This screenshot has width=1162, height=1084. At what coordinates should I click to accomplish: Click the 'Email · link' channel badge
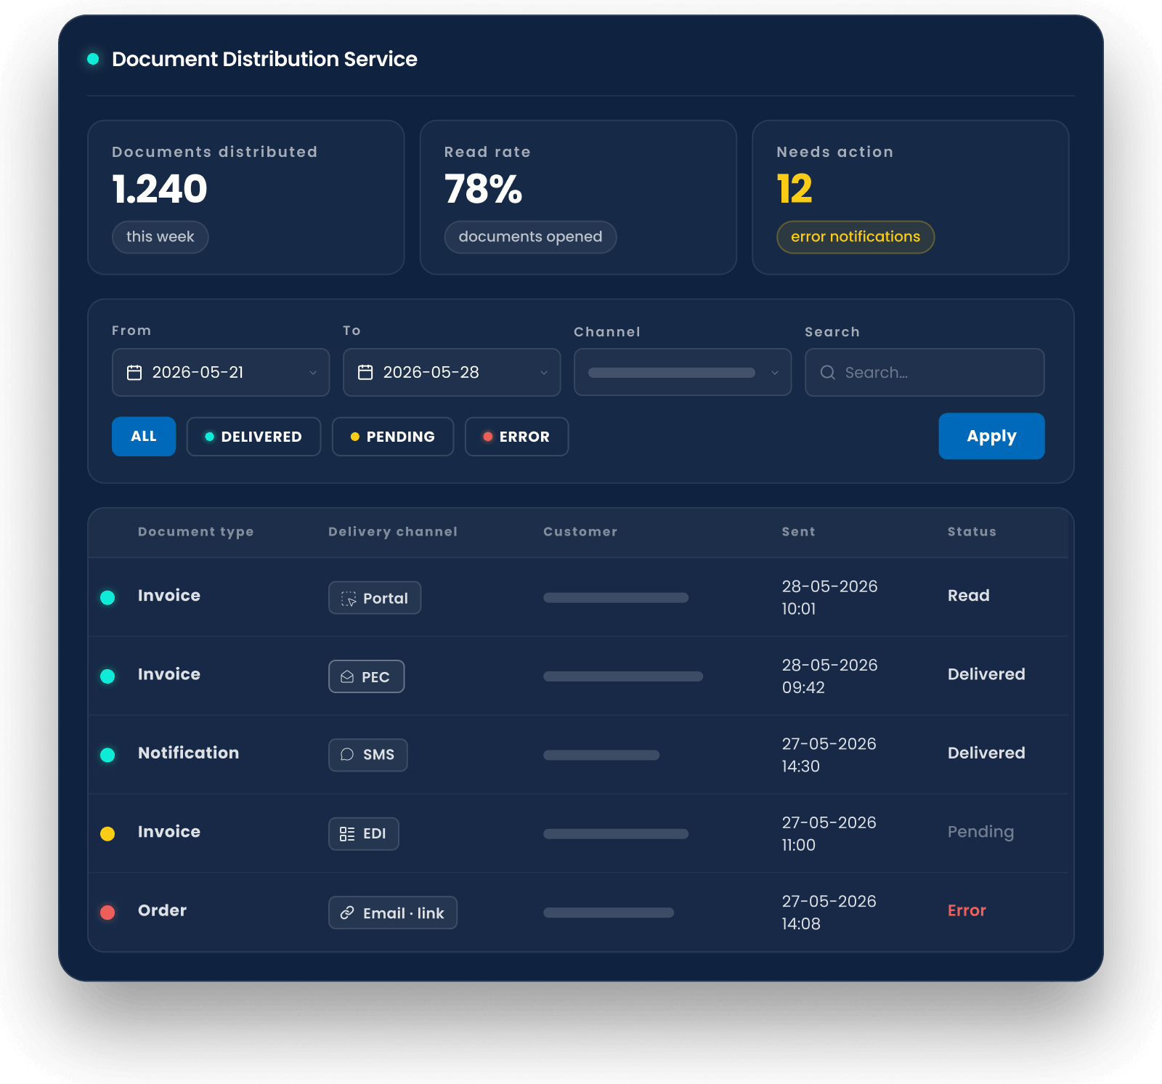tap(393, 913)
